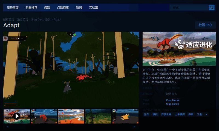Select thumbnail showing red creature on shore
The width and height of the screenshot is (219, 131).
click(x=44, y=116)
